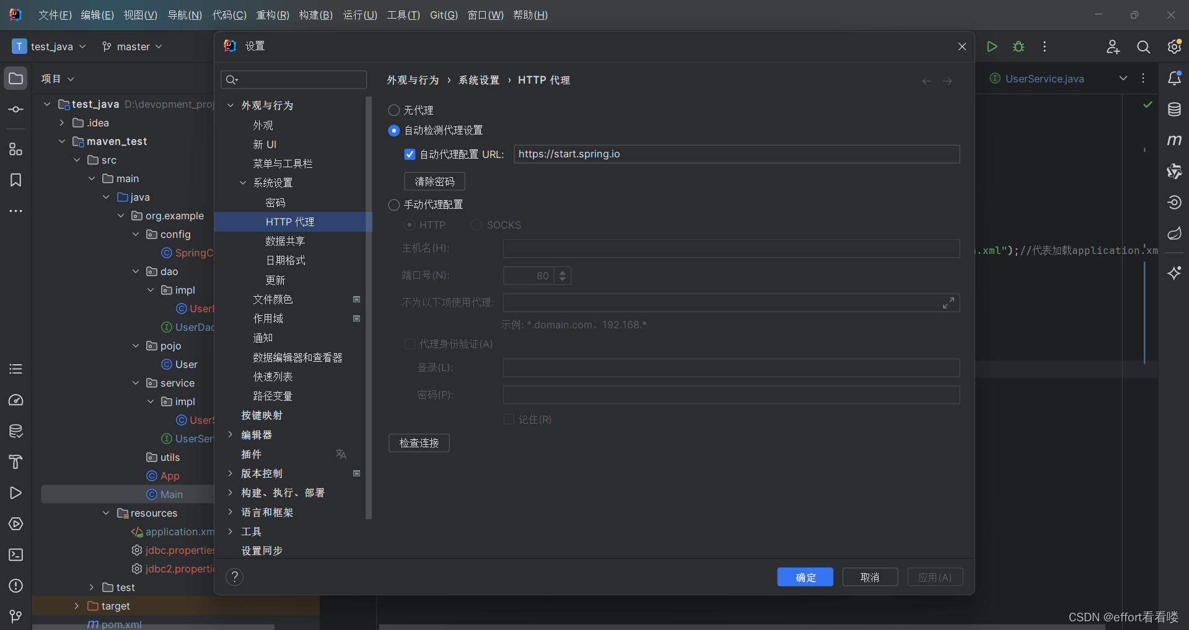Open the 重构(R) menu
The image size is (1189, 630).
point(273,15)
